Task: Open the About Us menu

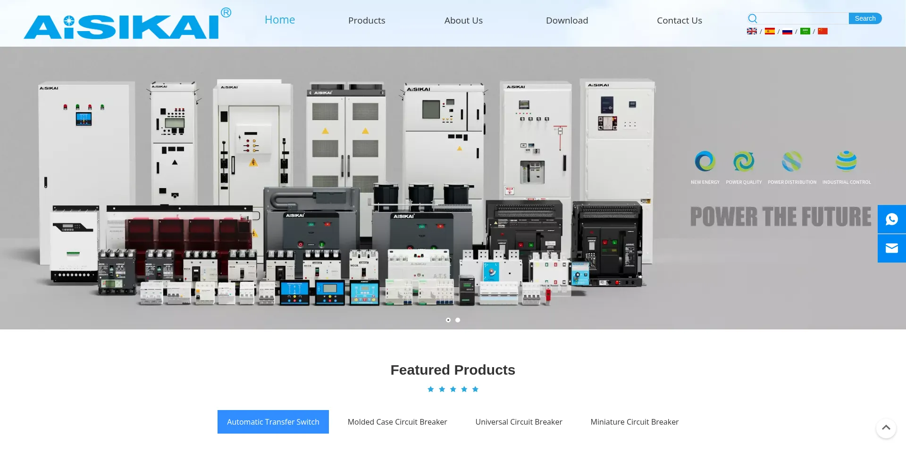Action: [463, 20]
